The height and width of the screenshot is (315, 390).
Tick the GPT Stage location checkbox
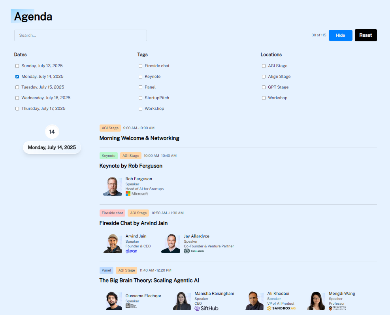click(x=264, y=87)
